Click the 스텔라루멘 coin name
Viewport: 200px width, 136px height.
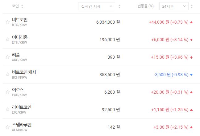(22, 125)
